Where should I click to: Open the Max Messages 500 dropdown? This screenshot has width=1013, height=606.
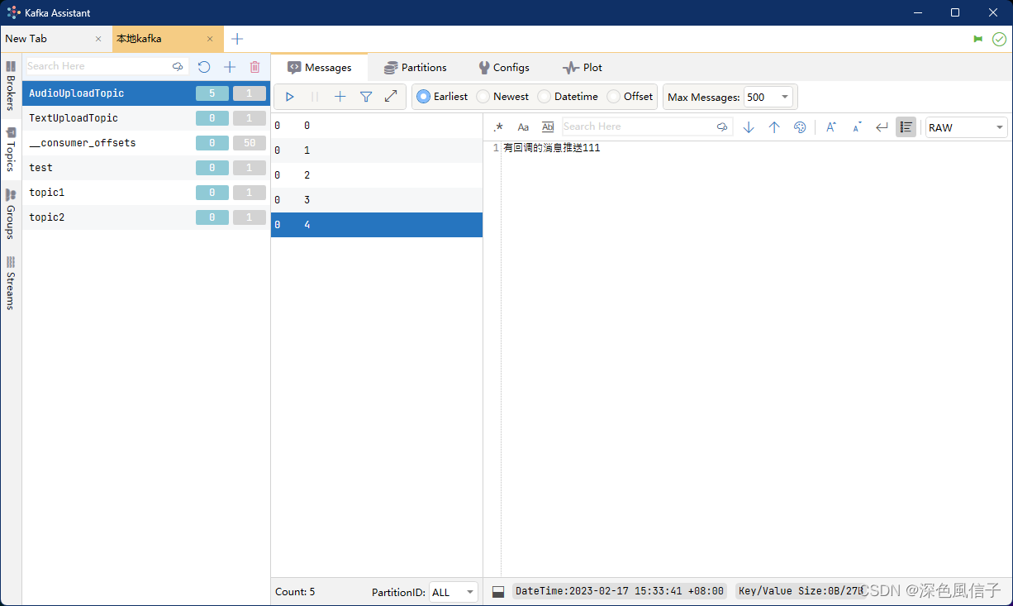coord(768,97)
